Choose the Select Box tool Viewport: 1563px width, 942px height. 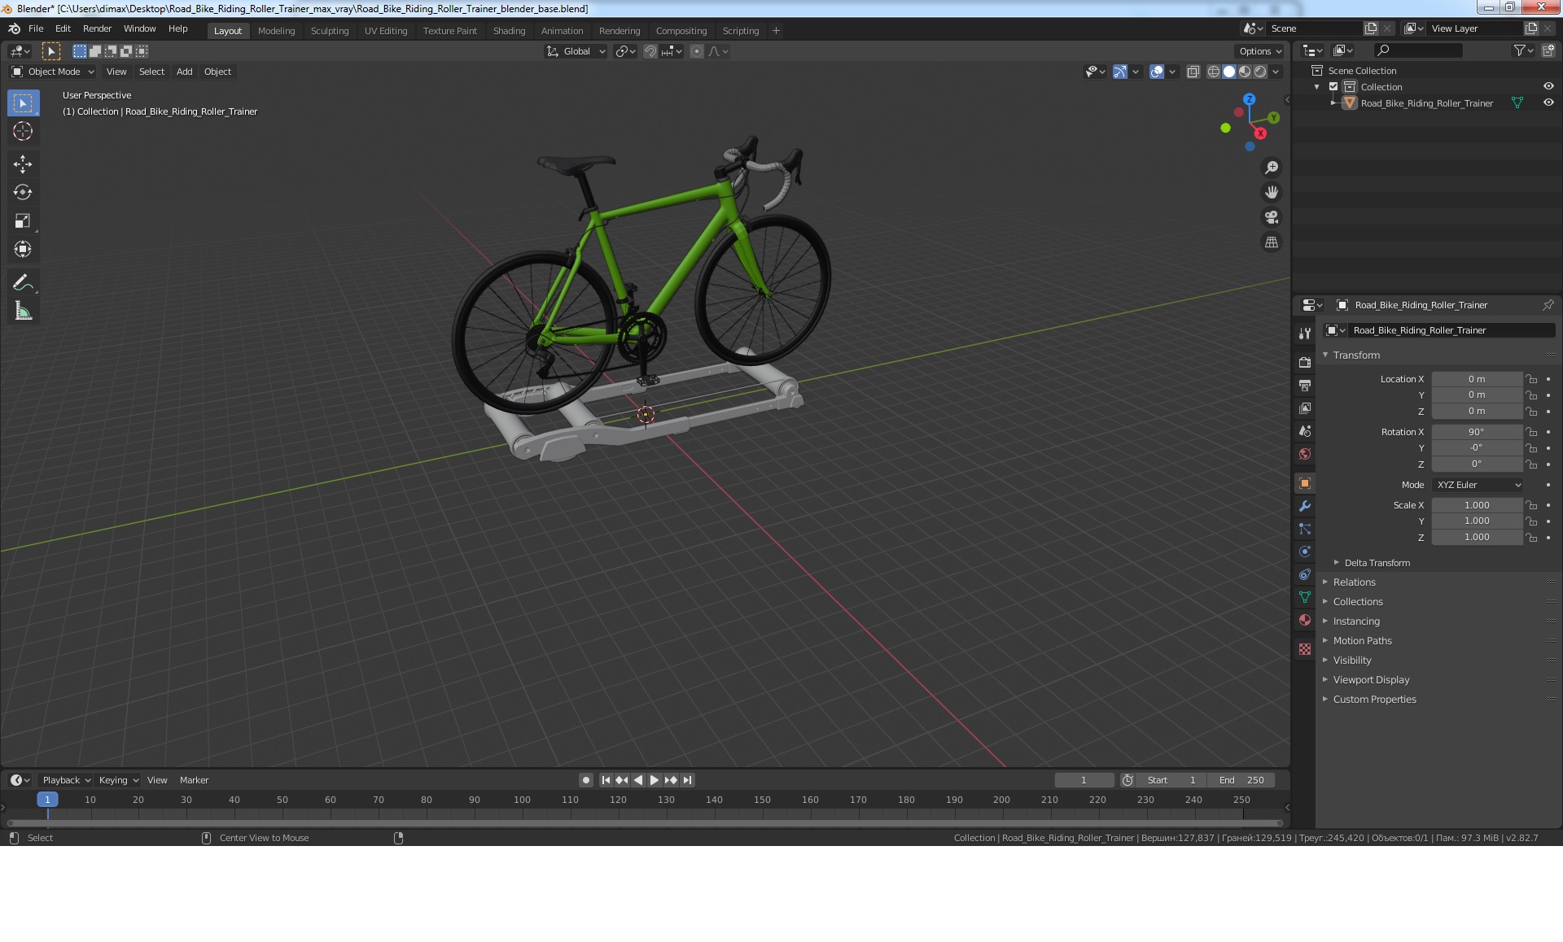pos(23,103)
